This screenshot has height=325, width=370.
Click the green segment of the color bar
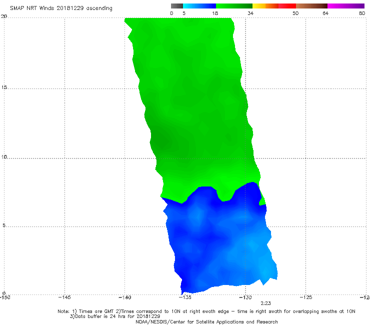click(x=234, y=6)
